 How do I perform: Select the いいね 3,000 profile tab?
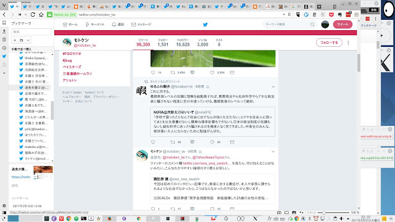tap(202, 43)
